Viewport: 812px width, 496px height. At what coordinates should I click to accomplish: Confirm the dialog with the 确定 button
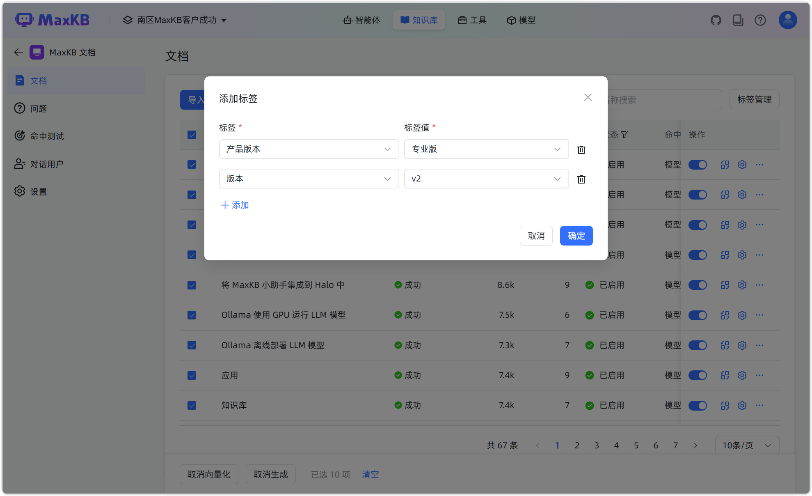[x=576, y=236]
